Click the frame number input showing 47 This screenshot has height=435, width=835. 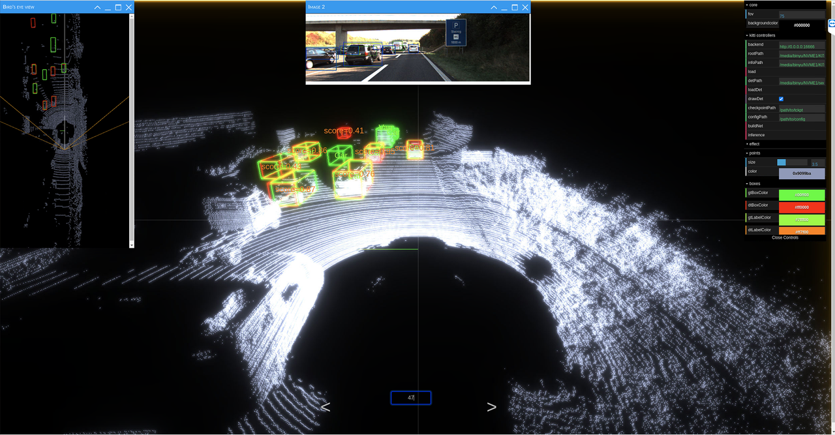click(410, 397)
